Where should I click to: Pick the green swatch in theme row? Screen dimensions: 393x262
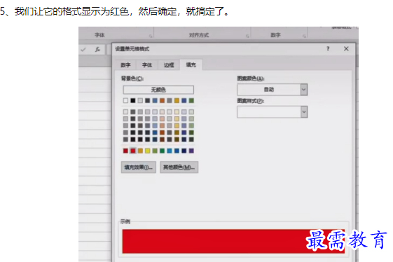[191, 101]
